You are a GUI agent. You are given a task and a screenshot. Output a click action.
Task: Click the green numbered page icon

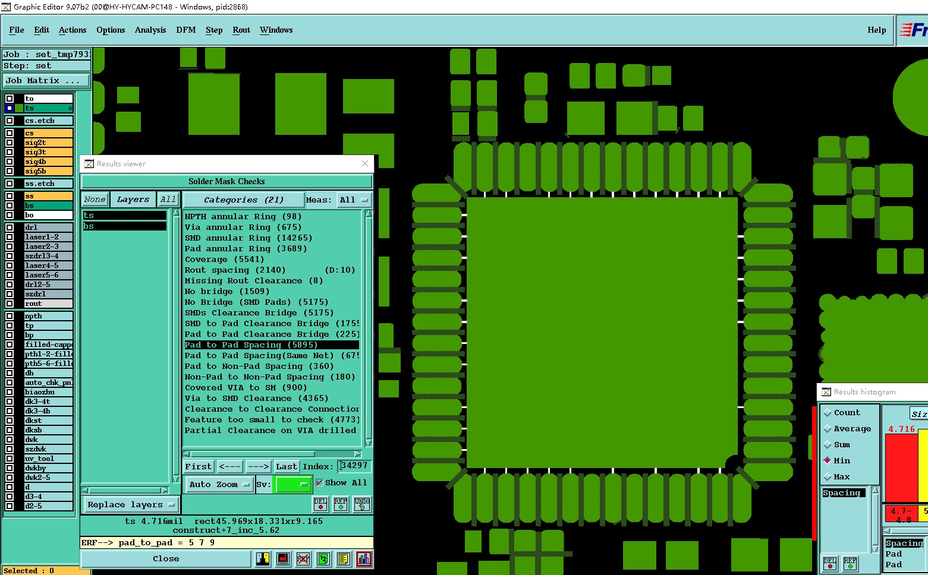[x=323, y=559]
